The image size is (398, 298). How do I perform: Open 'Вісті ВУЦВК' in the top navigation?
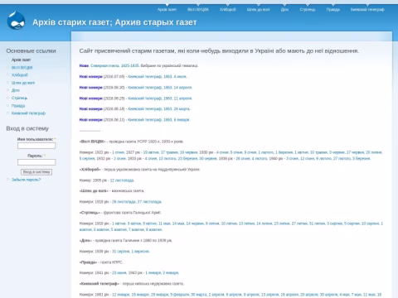(198, 9)
